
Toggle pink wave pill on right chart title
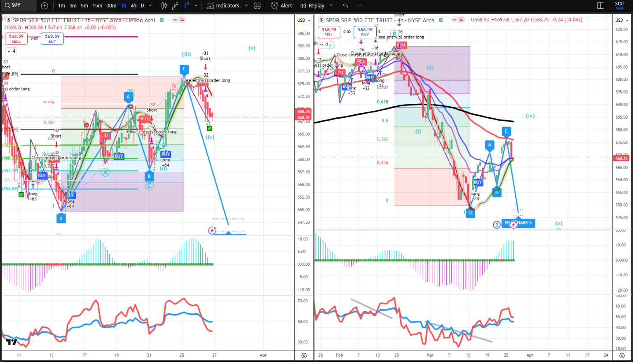coord(462,20)
